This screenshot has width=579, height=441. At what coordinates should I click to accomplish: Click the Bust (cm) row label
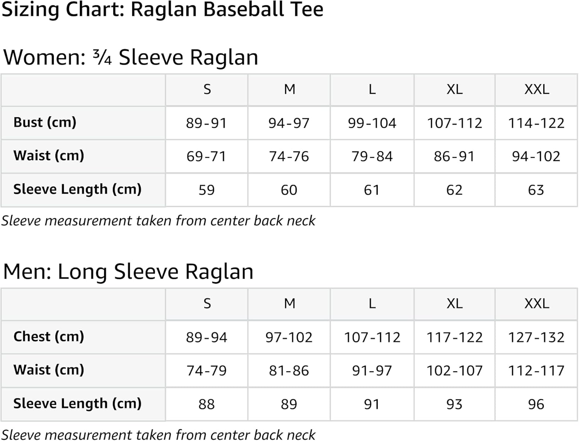point(45,122)
